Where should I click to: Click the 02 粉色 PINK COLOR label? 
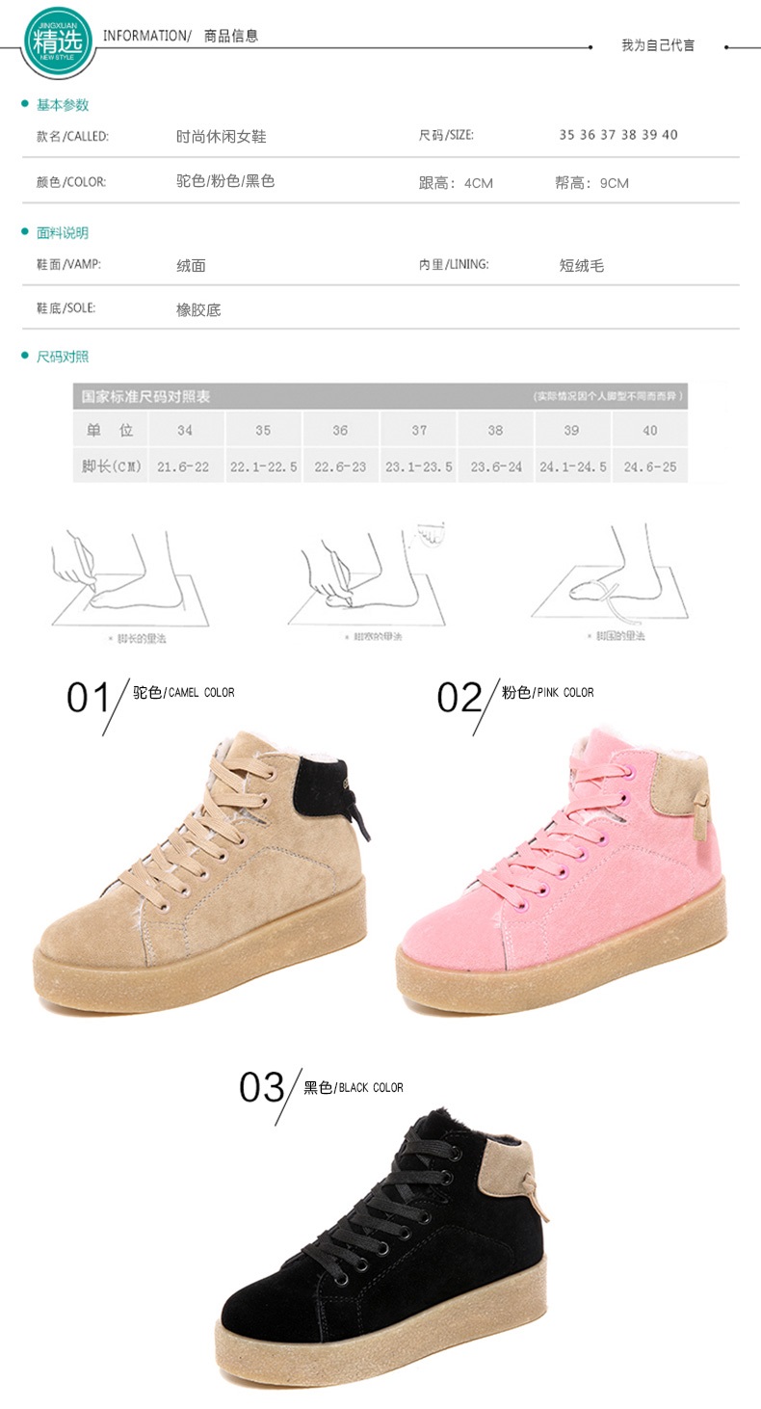(x=515, y=695)
